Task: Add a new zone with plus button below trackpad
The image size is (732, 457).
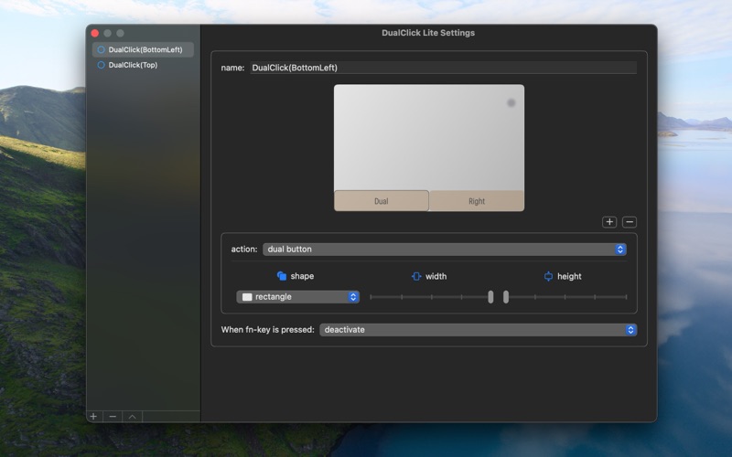Action: click(609, 222)
